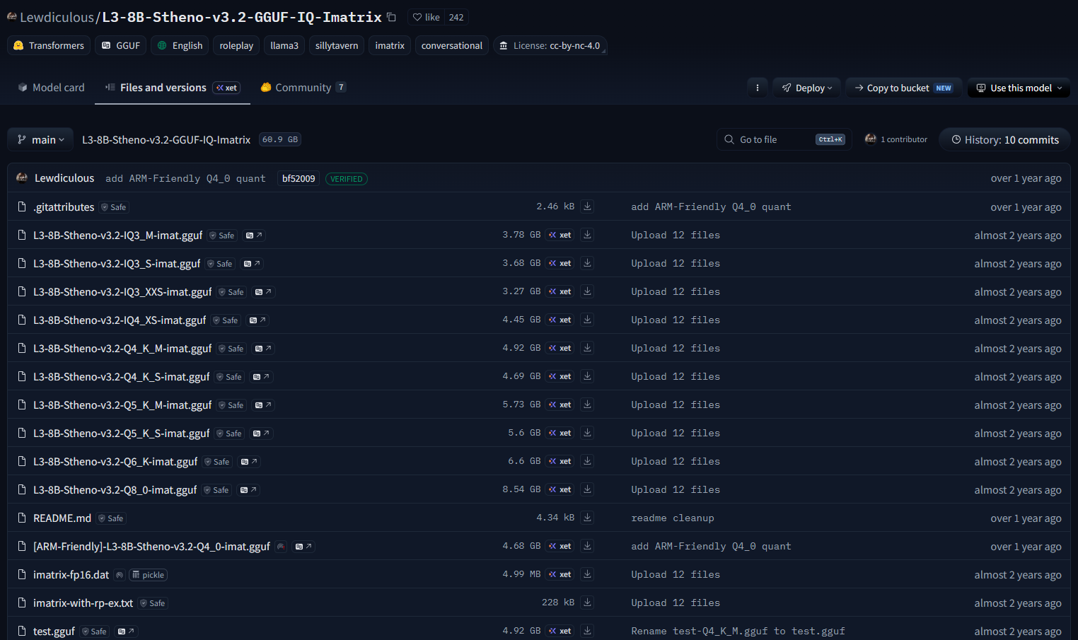Open file L3-8B-Stheno-v3.2-Q6_K-imat.gguf
This screenshot has width=1078, height=640.
coord(115,461)
